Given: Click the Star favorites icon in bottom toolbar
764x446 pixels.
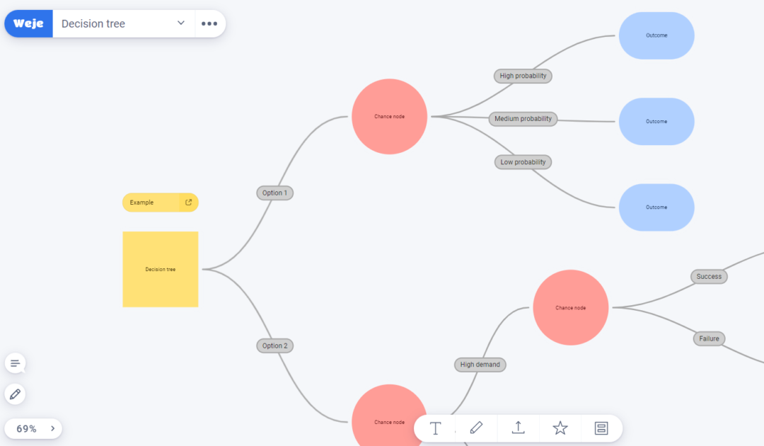Looking at the screenshot, I should pos(560,428).
